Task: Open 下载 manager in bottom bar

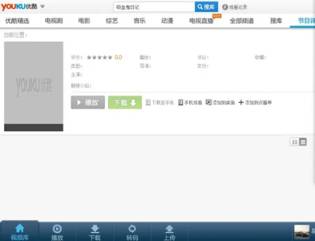Action: (x=95, y=232)
